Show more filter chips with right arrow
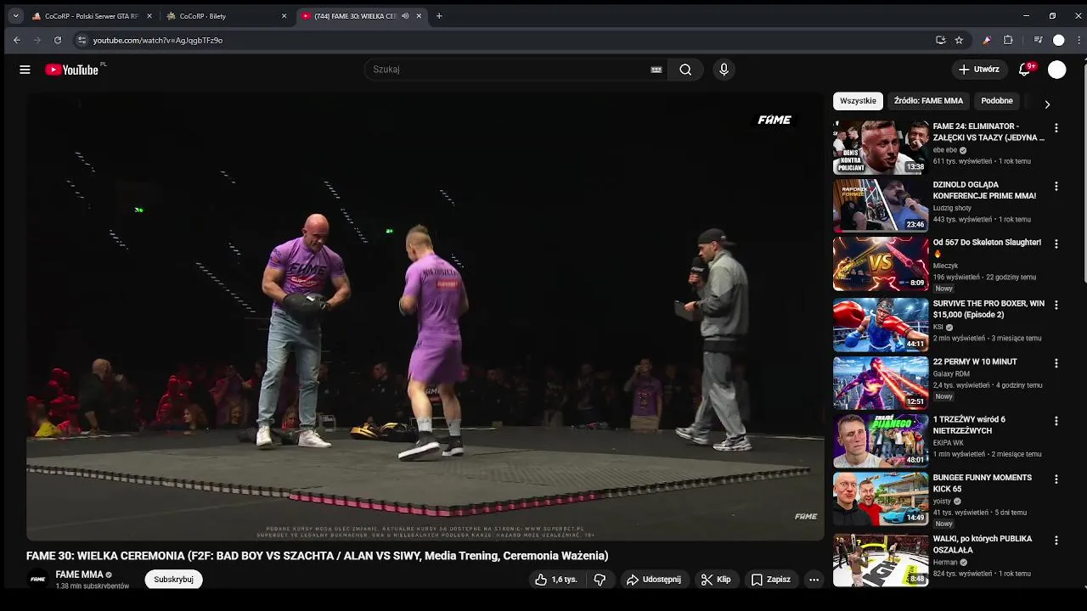 point(1047,104)
